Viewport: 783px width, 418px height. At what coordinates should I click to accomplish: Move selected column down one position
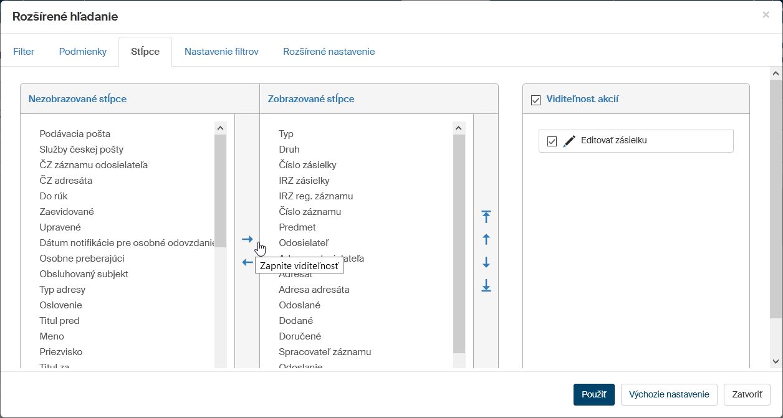point(486,263)
